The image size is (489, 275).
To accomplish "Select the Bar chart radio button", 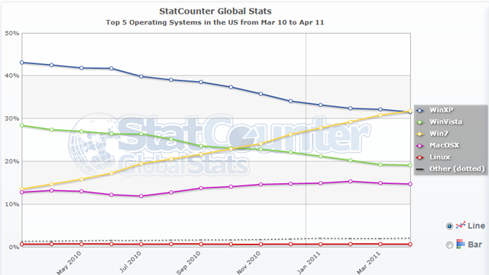I will [449, 245].
